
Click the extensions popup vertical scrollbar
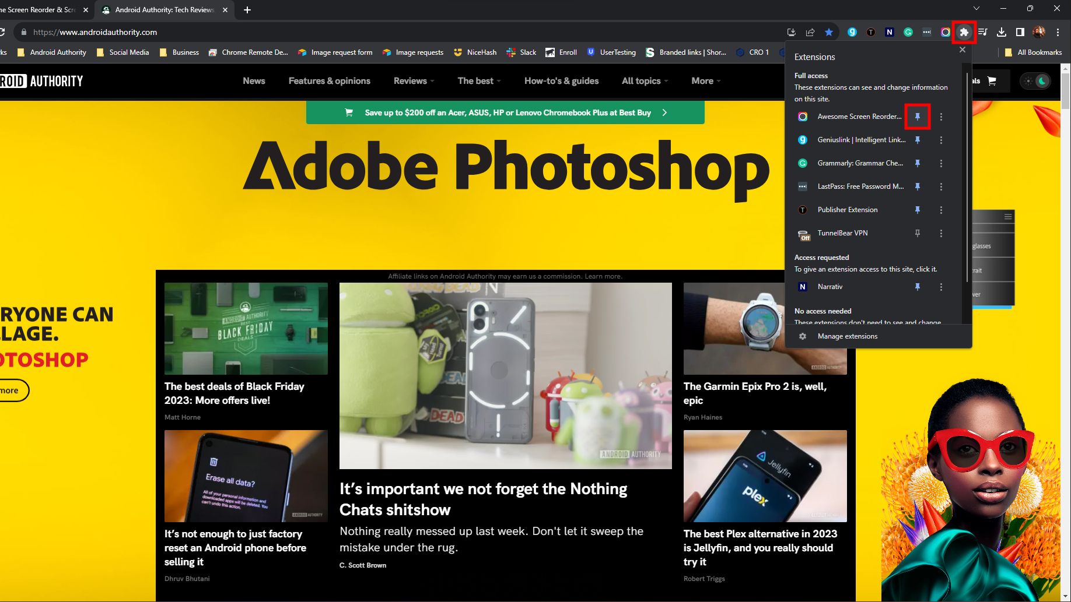click(967, 175)
